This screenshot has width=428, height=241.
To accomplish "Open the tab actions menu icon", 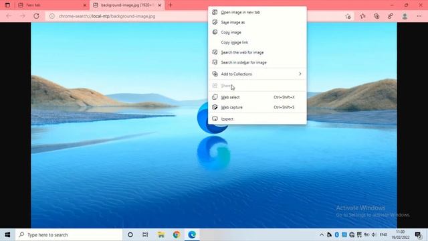I will (7, 5).
